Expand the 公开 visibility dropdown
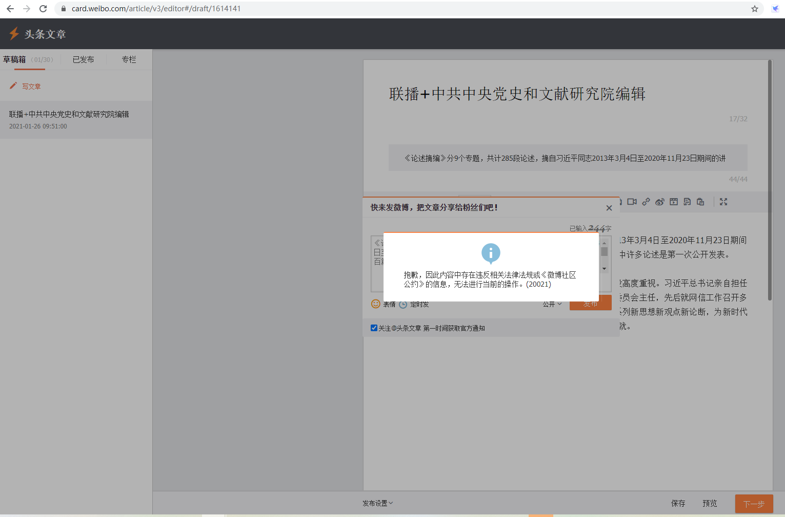The height and width of the screenshot is (517, 785). tap(552, 304)
